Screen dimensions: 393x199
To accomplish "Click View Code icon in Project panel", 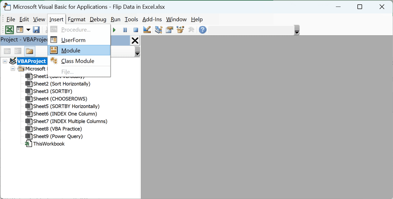I will (x=7, y=51).
